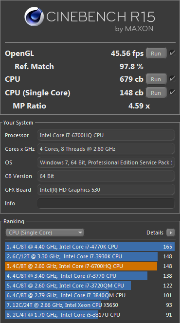Run the CPU Single Core test

pos(156,93)
